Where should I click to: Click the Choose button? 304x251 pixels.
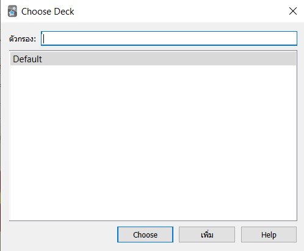[145, 235]
